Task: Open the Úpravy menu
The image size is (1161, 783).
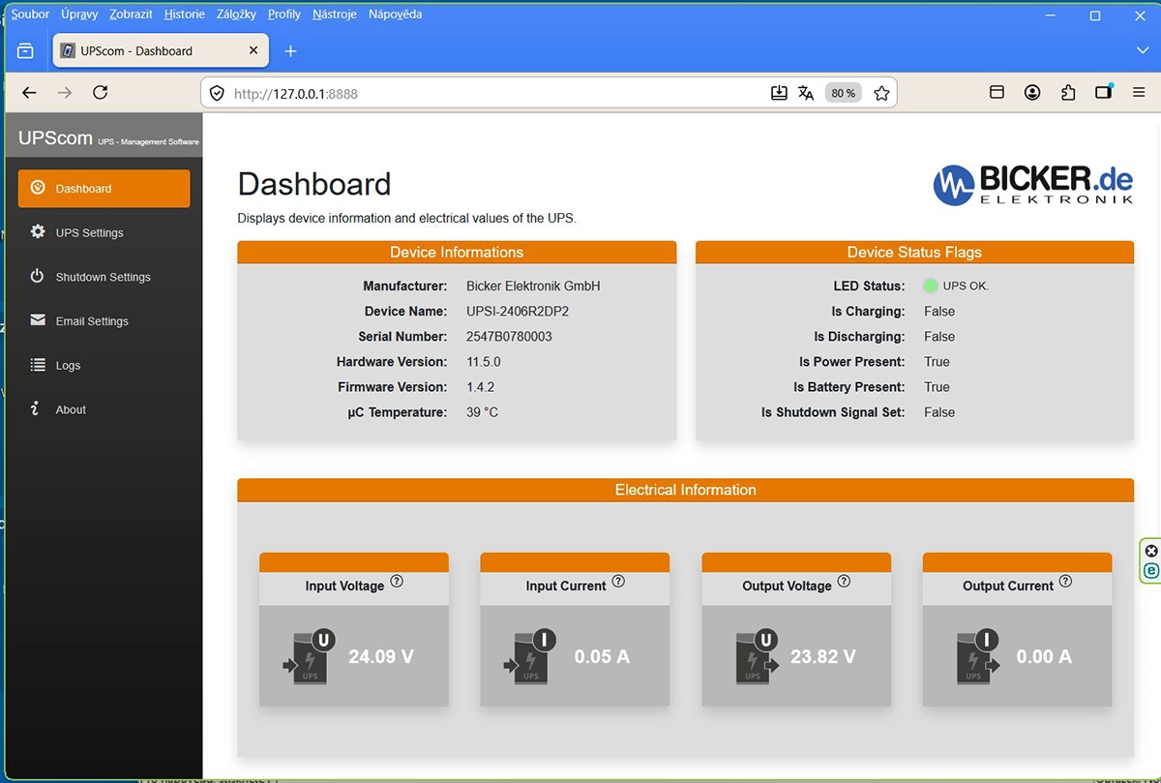Action: click(x=79, y=15)
